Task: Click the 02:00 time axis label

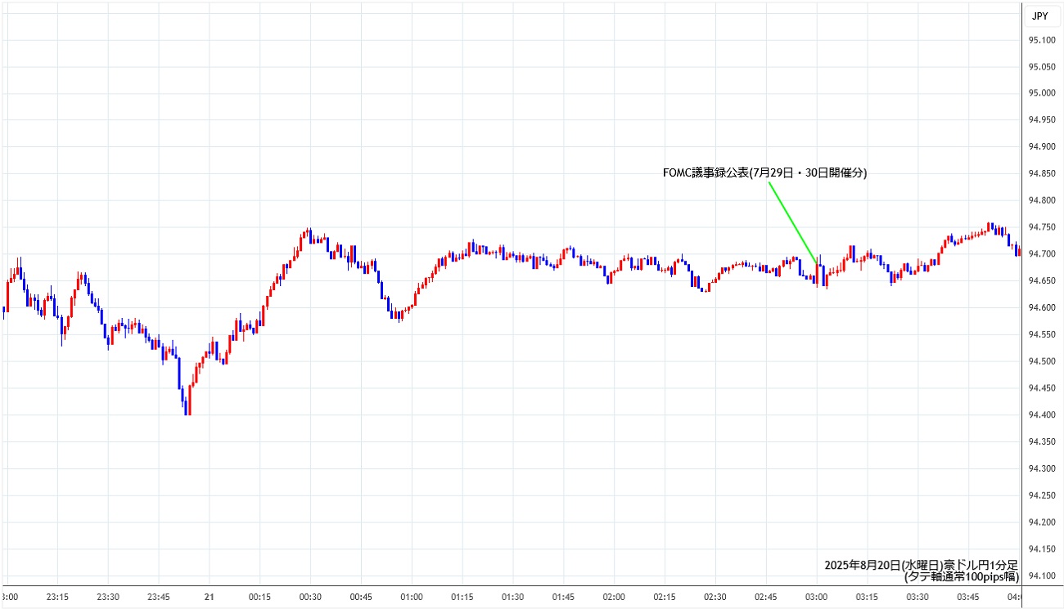Action: pos(614,597)
